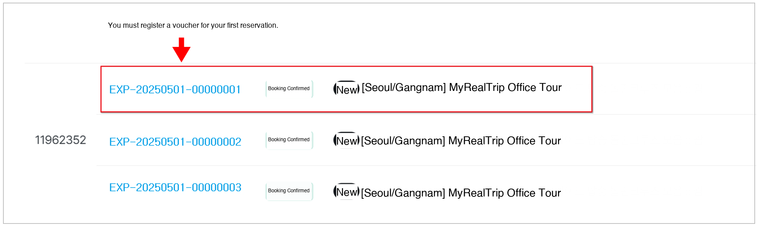This screenshot has width=757, height=225.
Task: Click the New badge in the second reservation row
Action: coord(346,140)
